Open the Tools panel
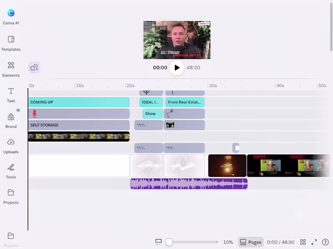The image size is (333, 249). pyautogui.click(x=11, y=171)
